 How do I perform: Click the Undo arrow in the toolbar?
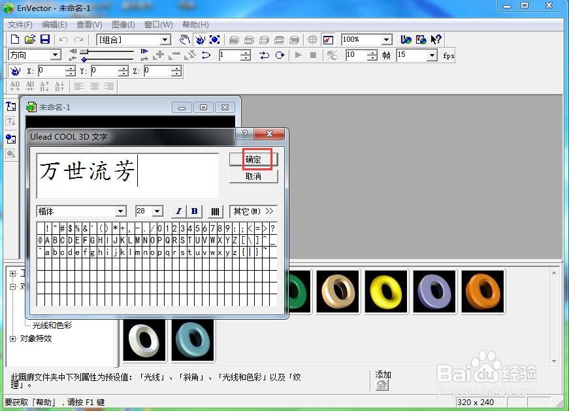[63, 40]
